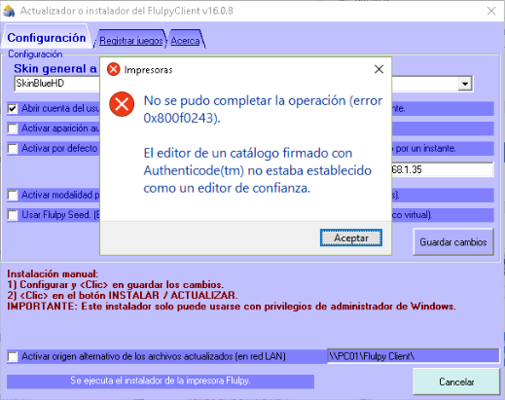Enable Usar Flulpy Seed checkbox
This screenshot has width=505, height=400.
click(x=13, y=215)
